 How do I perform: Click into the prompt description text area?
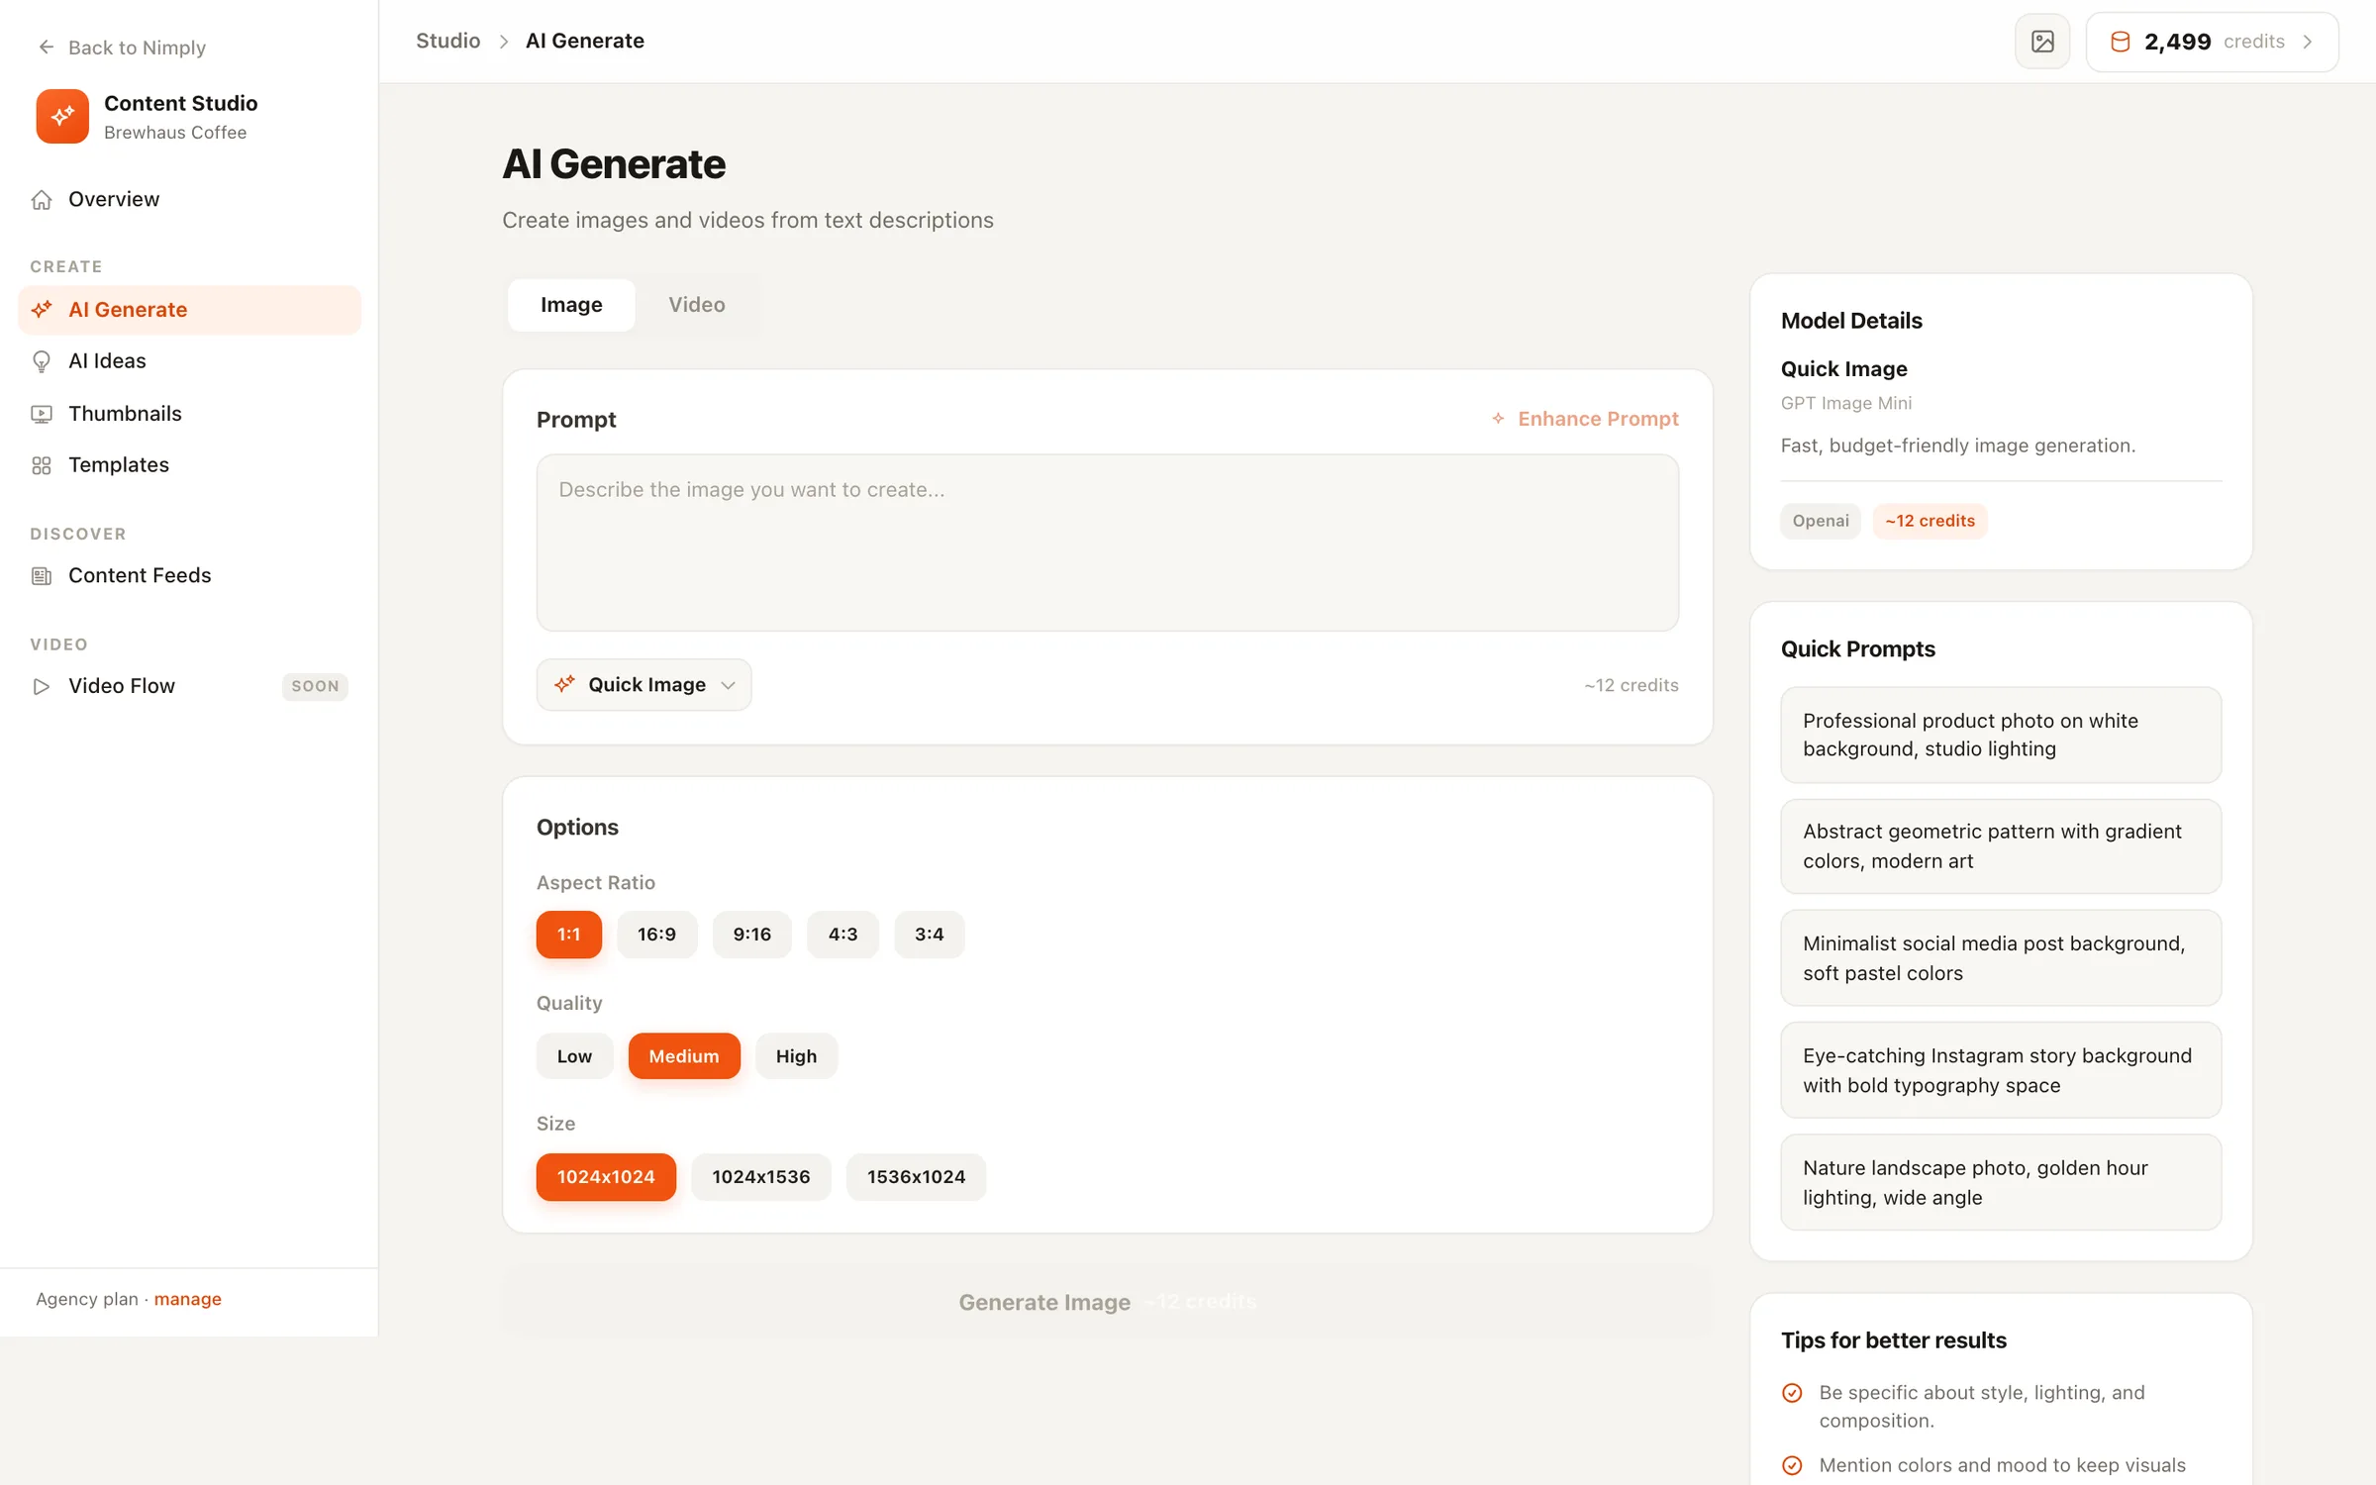click(1107, 543)
